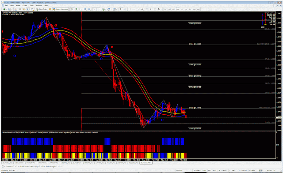Select the Fibonacci retracement tool
The width and height of the screenshot is (283, 173).
(x=146, y=9)
